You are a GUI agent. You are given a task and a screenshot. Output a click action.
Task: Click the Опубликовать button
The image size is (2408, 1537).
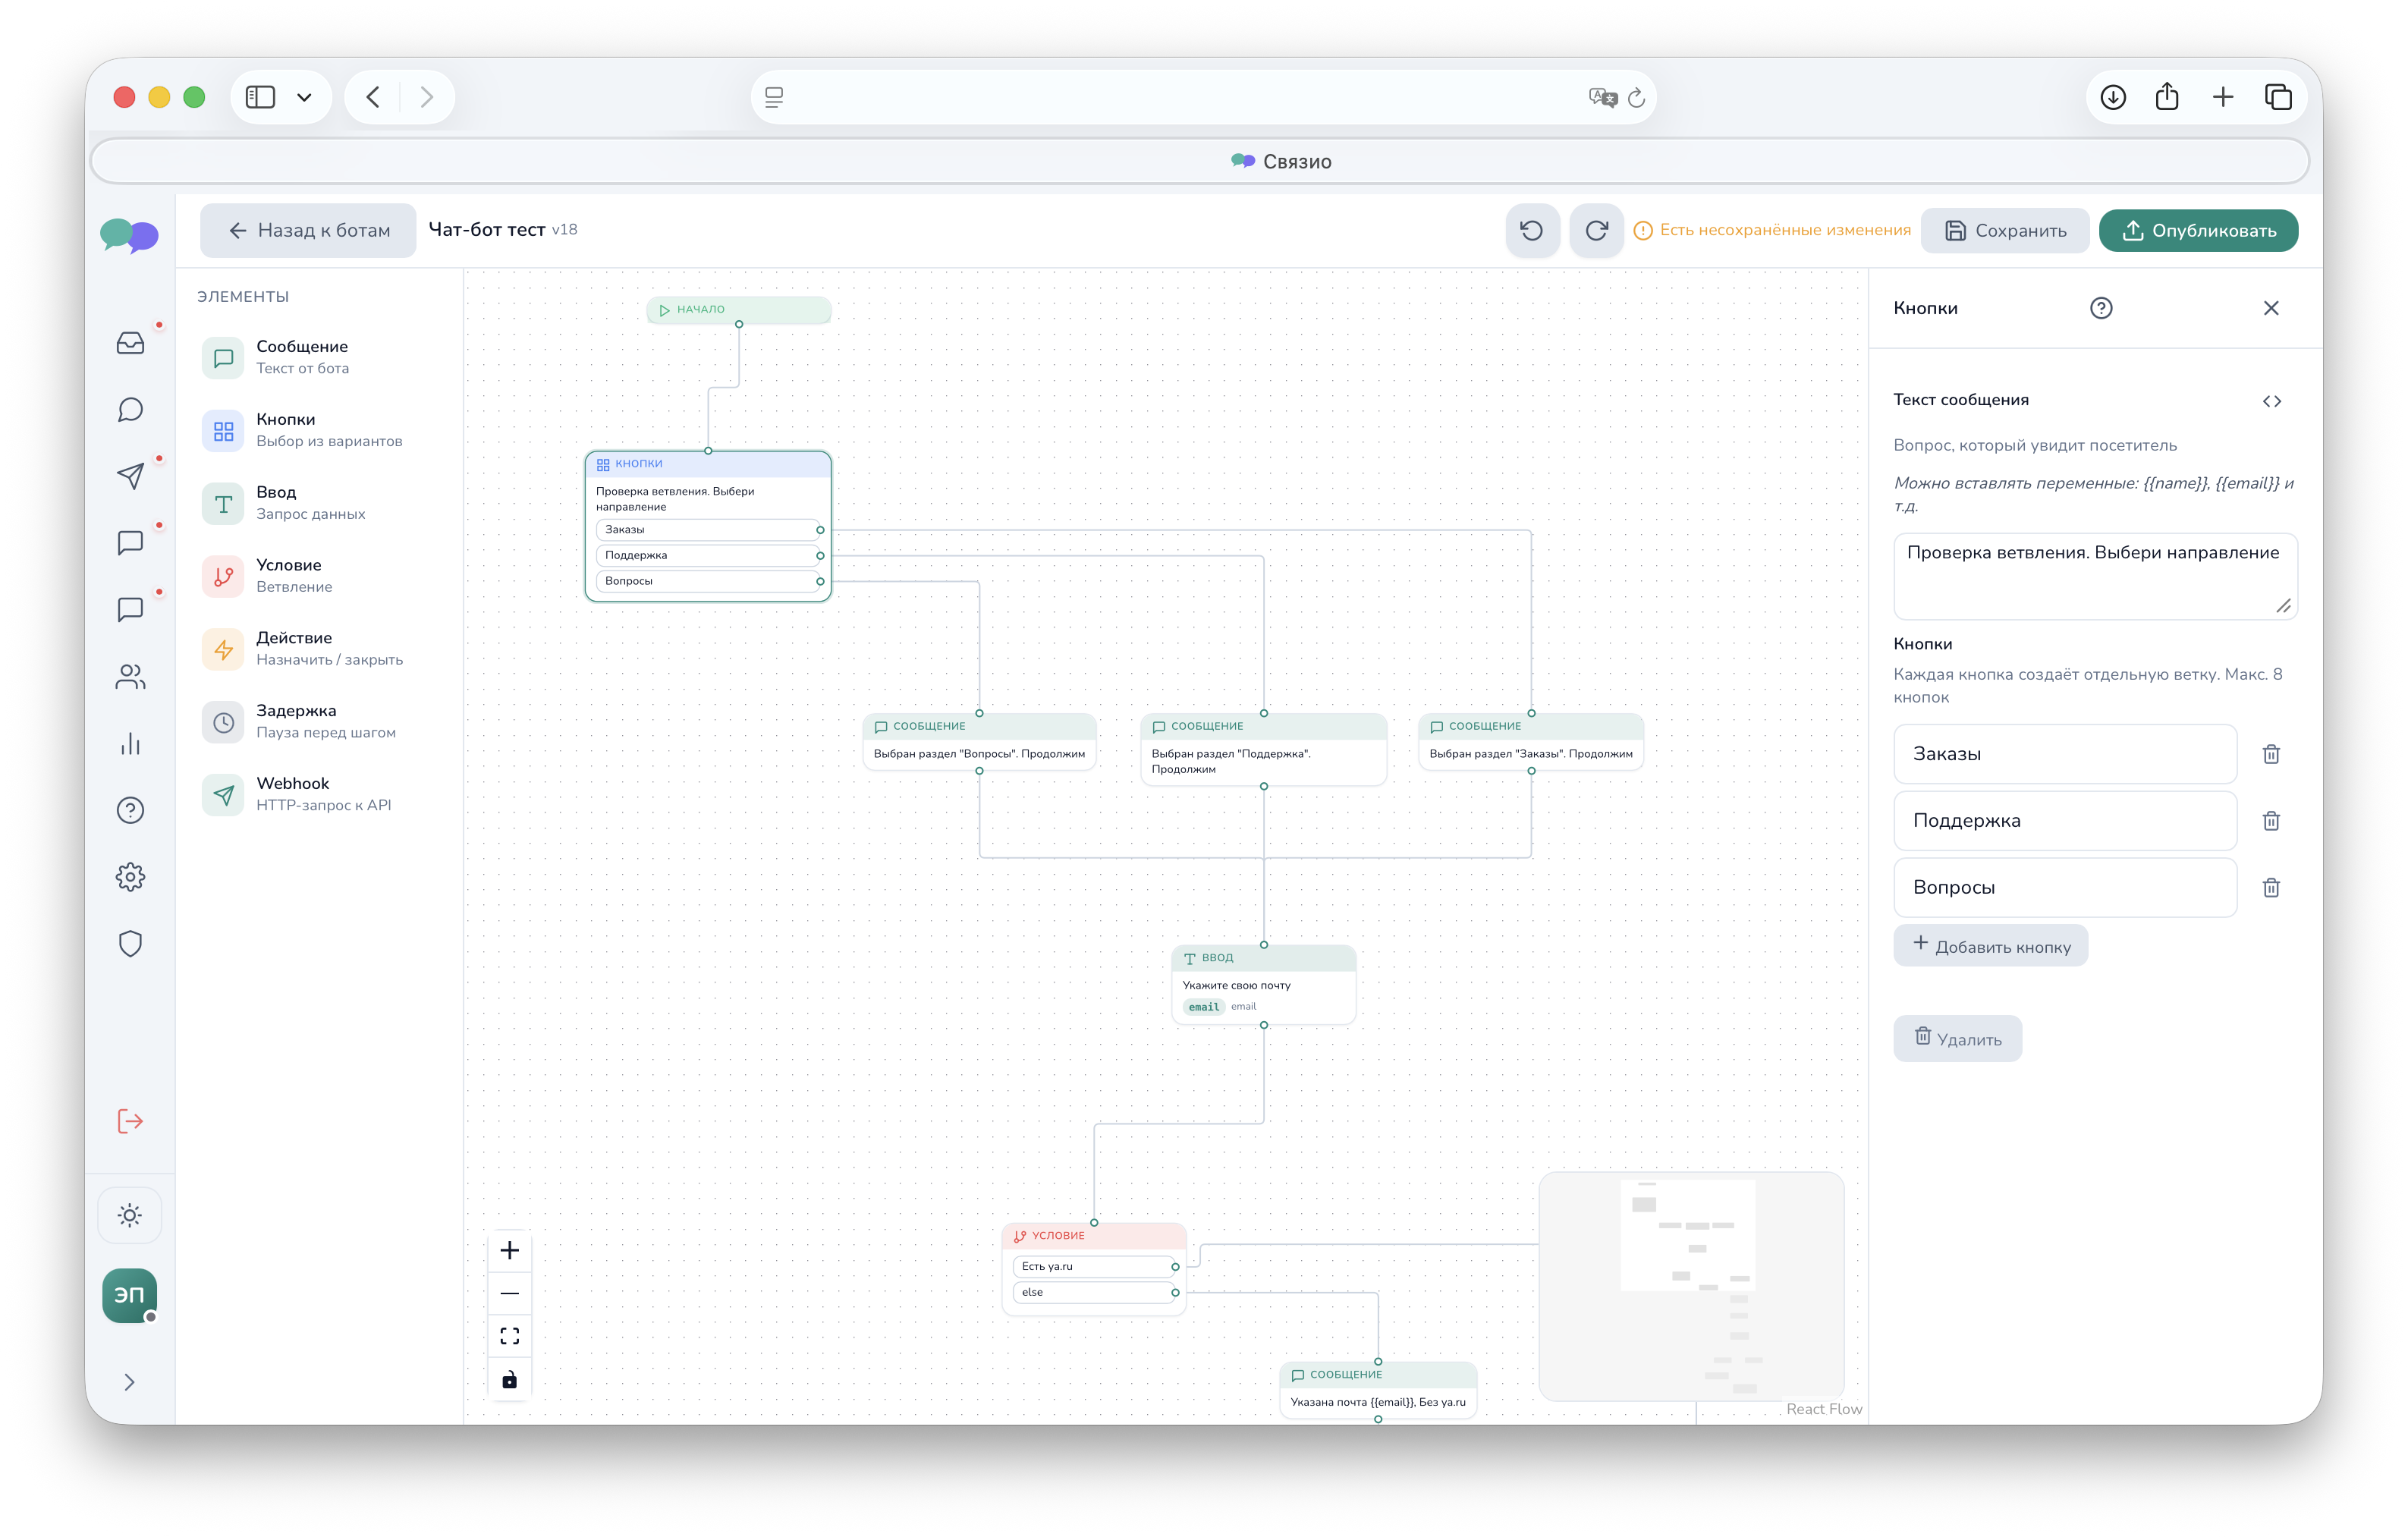tap(2197, 230)
